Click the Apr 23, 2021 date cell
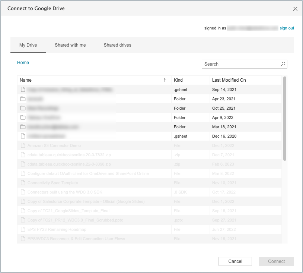 224,99
